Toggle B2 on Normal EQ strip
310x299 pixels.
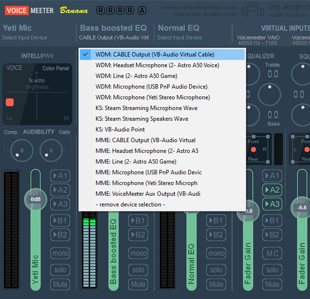(216, 235)
